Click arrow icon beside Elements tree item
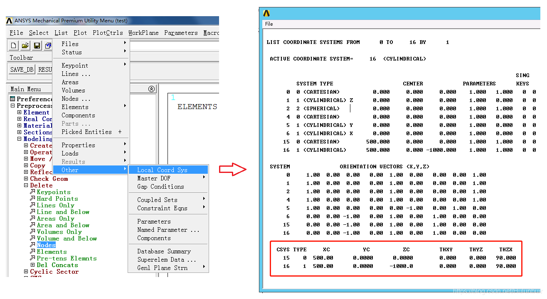The height and width of the screenshot is (299, 547). pyautogui.click(x=32, y=252)
